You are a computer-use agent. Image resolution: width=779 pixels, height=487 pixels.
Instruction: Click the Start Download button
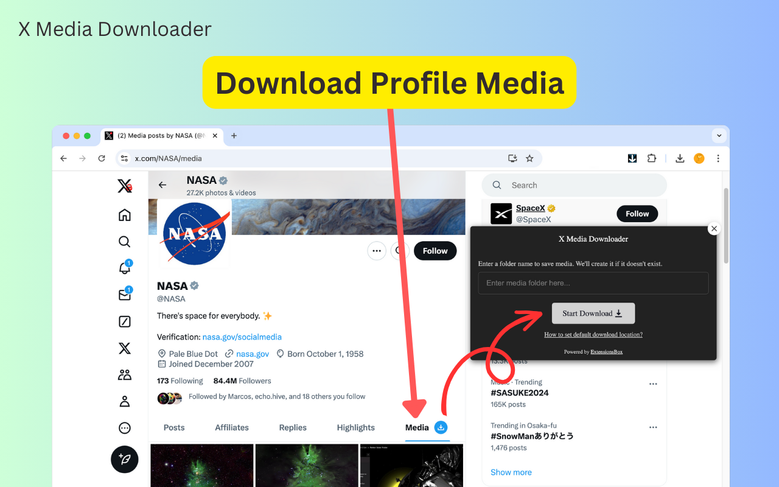(593, 314)
